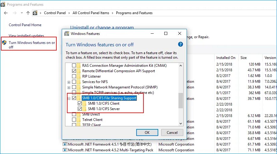Select Microsoft .NET Framework 4.5.2 Multi-Targeting Pack row
The image size is (277, 154).
170,150
